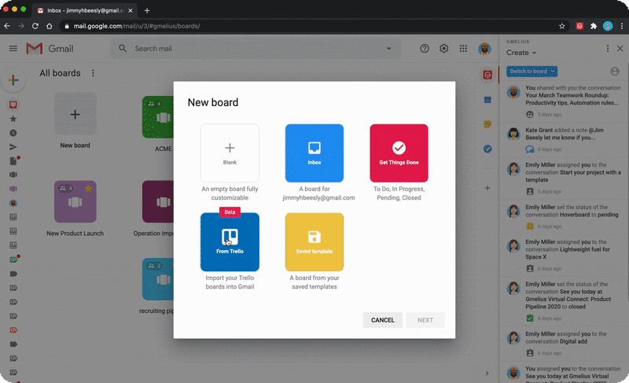Screen dimensions: 629x383
Task: Open the Google apps grid
Action: coord(463,49)
